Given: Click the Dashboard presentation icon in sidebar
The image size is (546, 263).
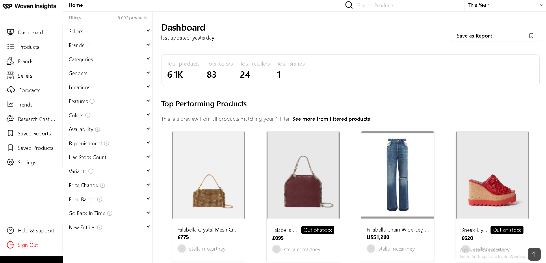Looking at the screenshot, I should [x=10, y=32].
